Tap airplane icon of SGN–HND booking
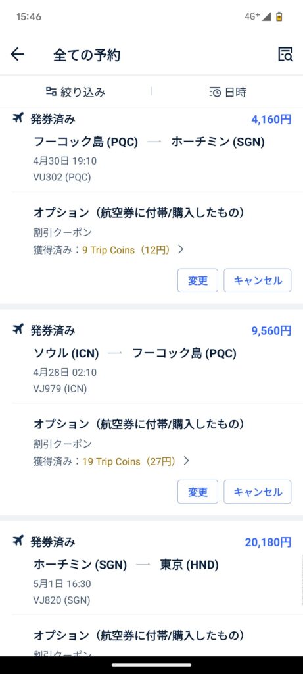 point(18,541)
